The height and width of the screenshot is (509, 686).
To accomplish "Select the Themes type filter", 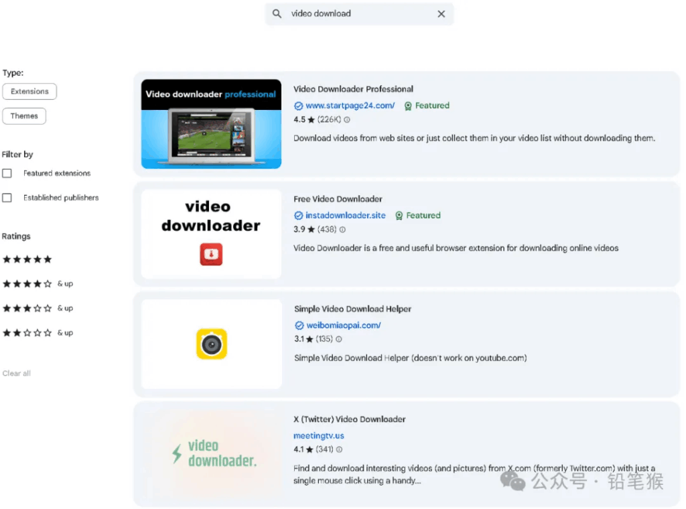I will [24, 116].
